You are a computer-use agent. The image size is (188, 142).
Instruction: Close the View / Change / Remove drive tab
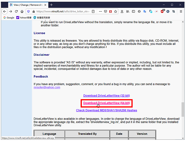tap(45, 5)
